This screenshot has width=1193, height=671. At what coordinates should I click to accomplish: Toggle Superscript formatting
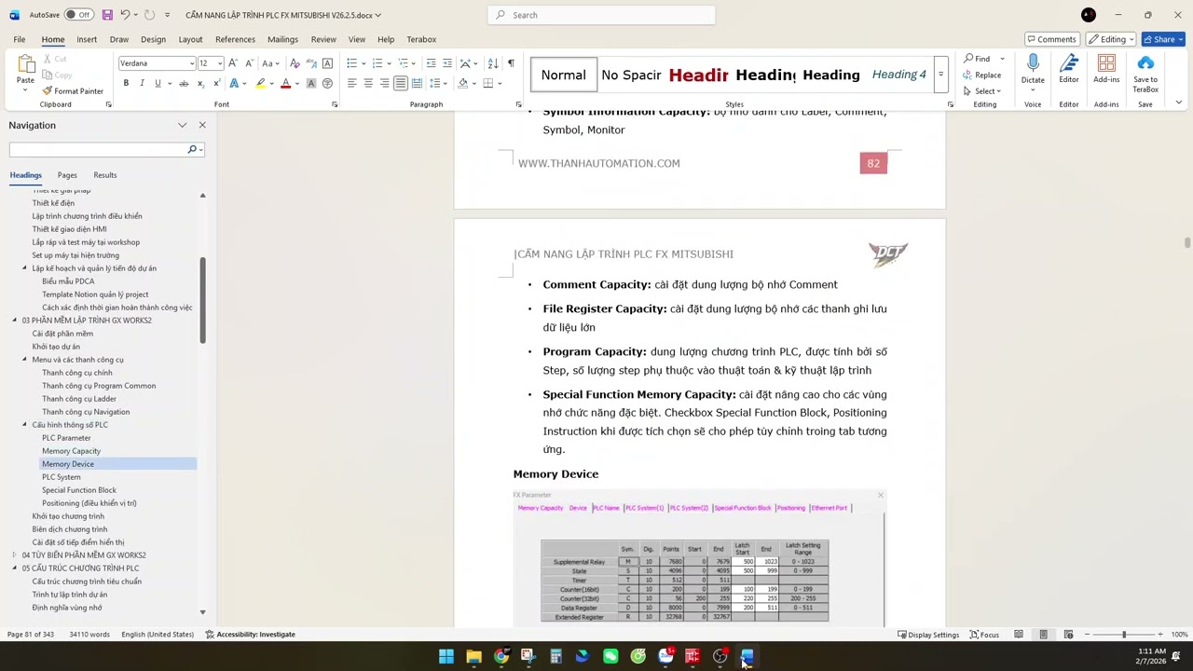pyautogui.click(x=215, y=84)
